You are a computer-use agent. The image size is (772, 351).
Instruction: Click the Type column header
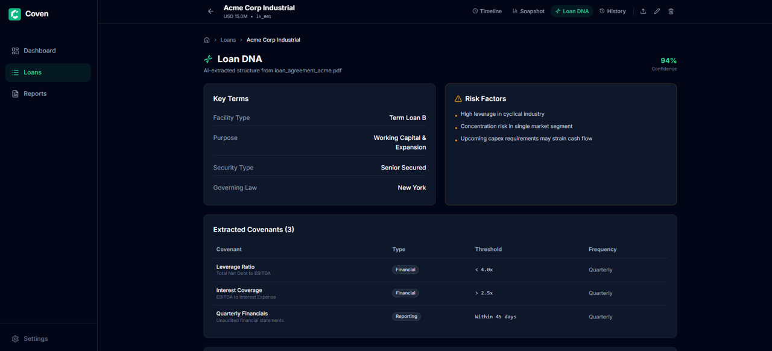[x=399, y=249]
